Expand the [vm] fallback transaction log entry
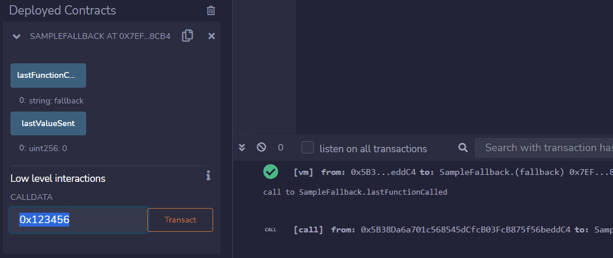Screen dimensions: 613x258 tap(453, 172)
